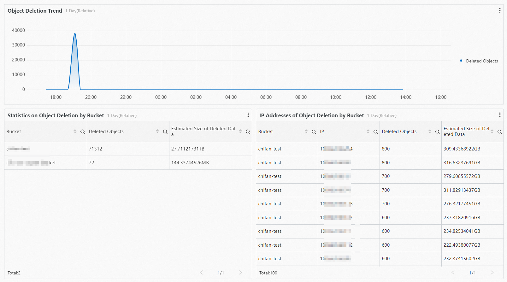Click chifan-test bucket in the 309.43368922GB row
Viewport: 507px width, 282px height.
pyautogui.click(x=270, y=149)
